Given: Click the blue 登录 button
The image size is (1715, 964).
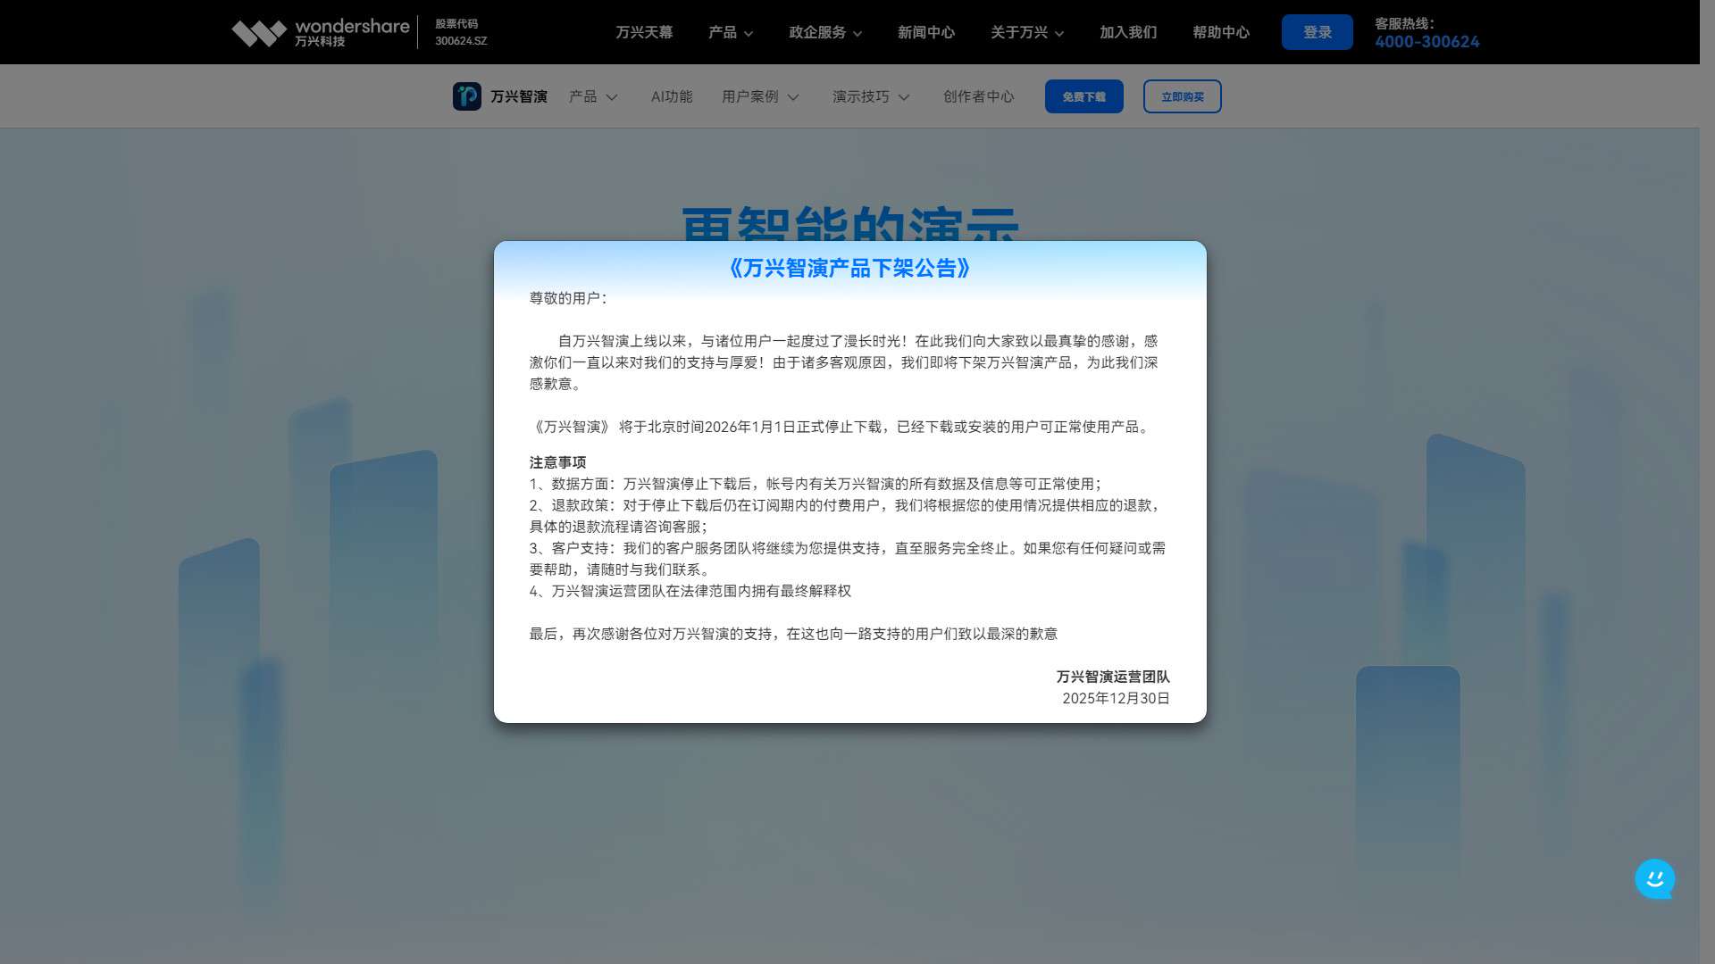Looking at the screenshot, I should click(1317, 32).
